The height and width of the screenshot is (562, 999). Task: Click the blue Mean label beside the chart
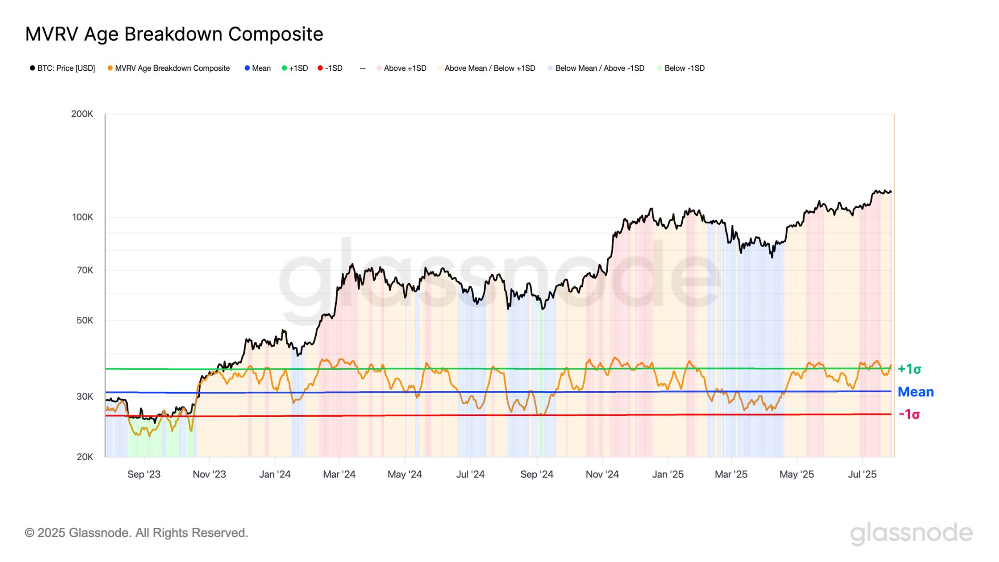pos(915,392)
